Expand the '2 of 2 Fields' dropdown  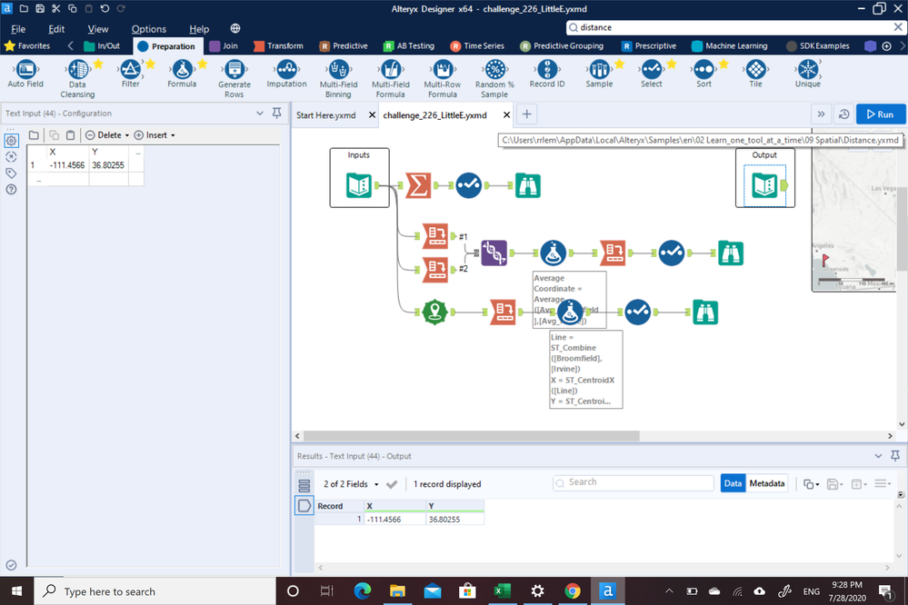tap(376, 484)
